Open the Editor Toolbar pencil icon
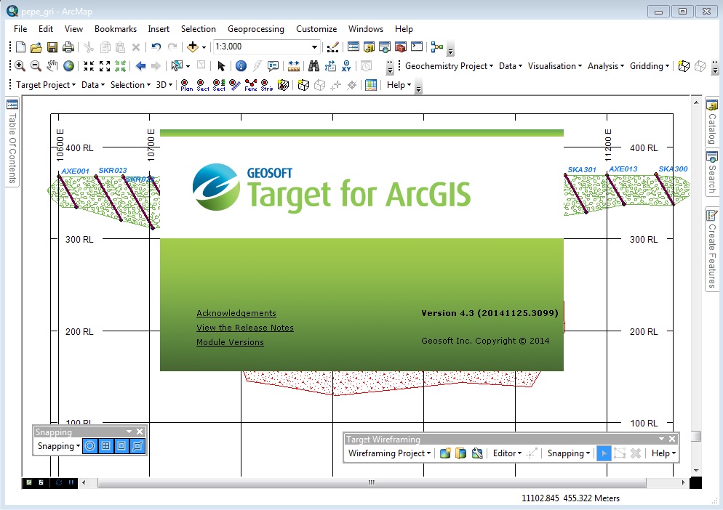 click(x=332, y=46)
